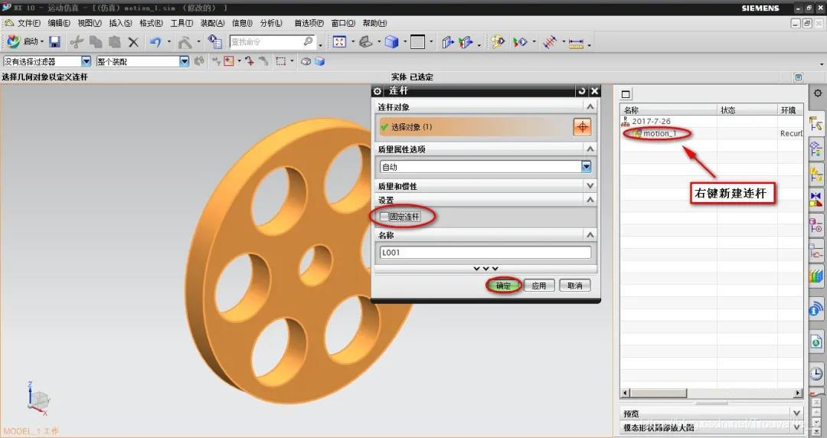Click the navigator horizontal scrollbar thumb

pyautogui.click(x=659, y=393)
